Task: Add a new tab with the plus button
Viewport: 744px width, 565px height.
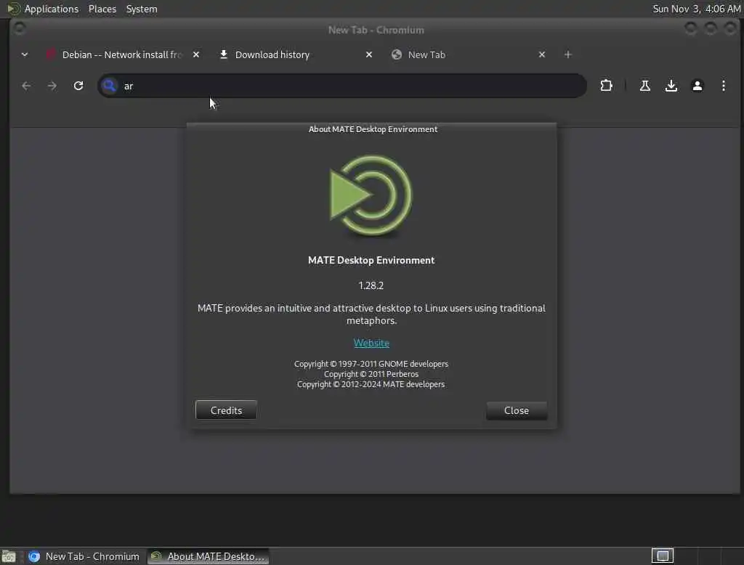Action: coord(567,54)
